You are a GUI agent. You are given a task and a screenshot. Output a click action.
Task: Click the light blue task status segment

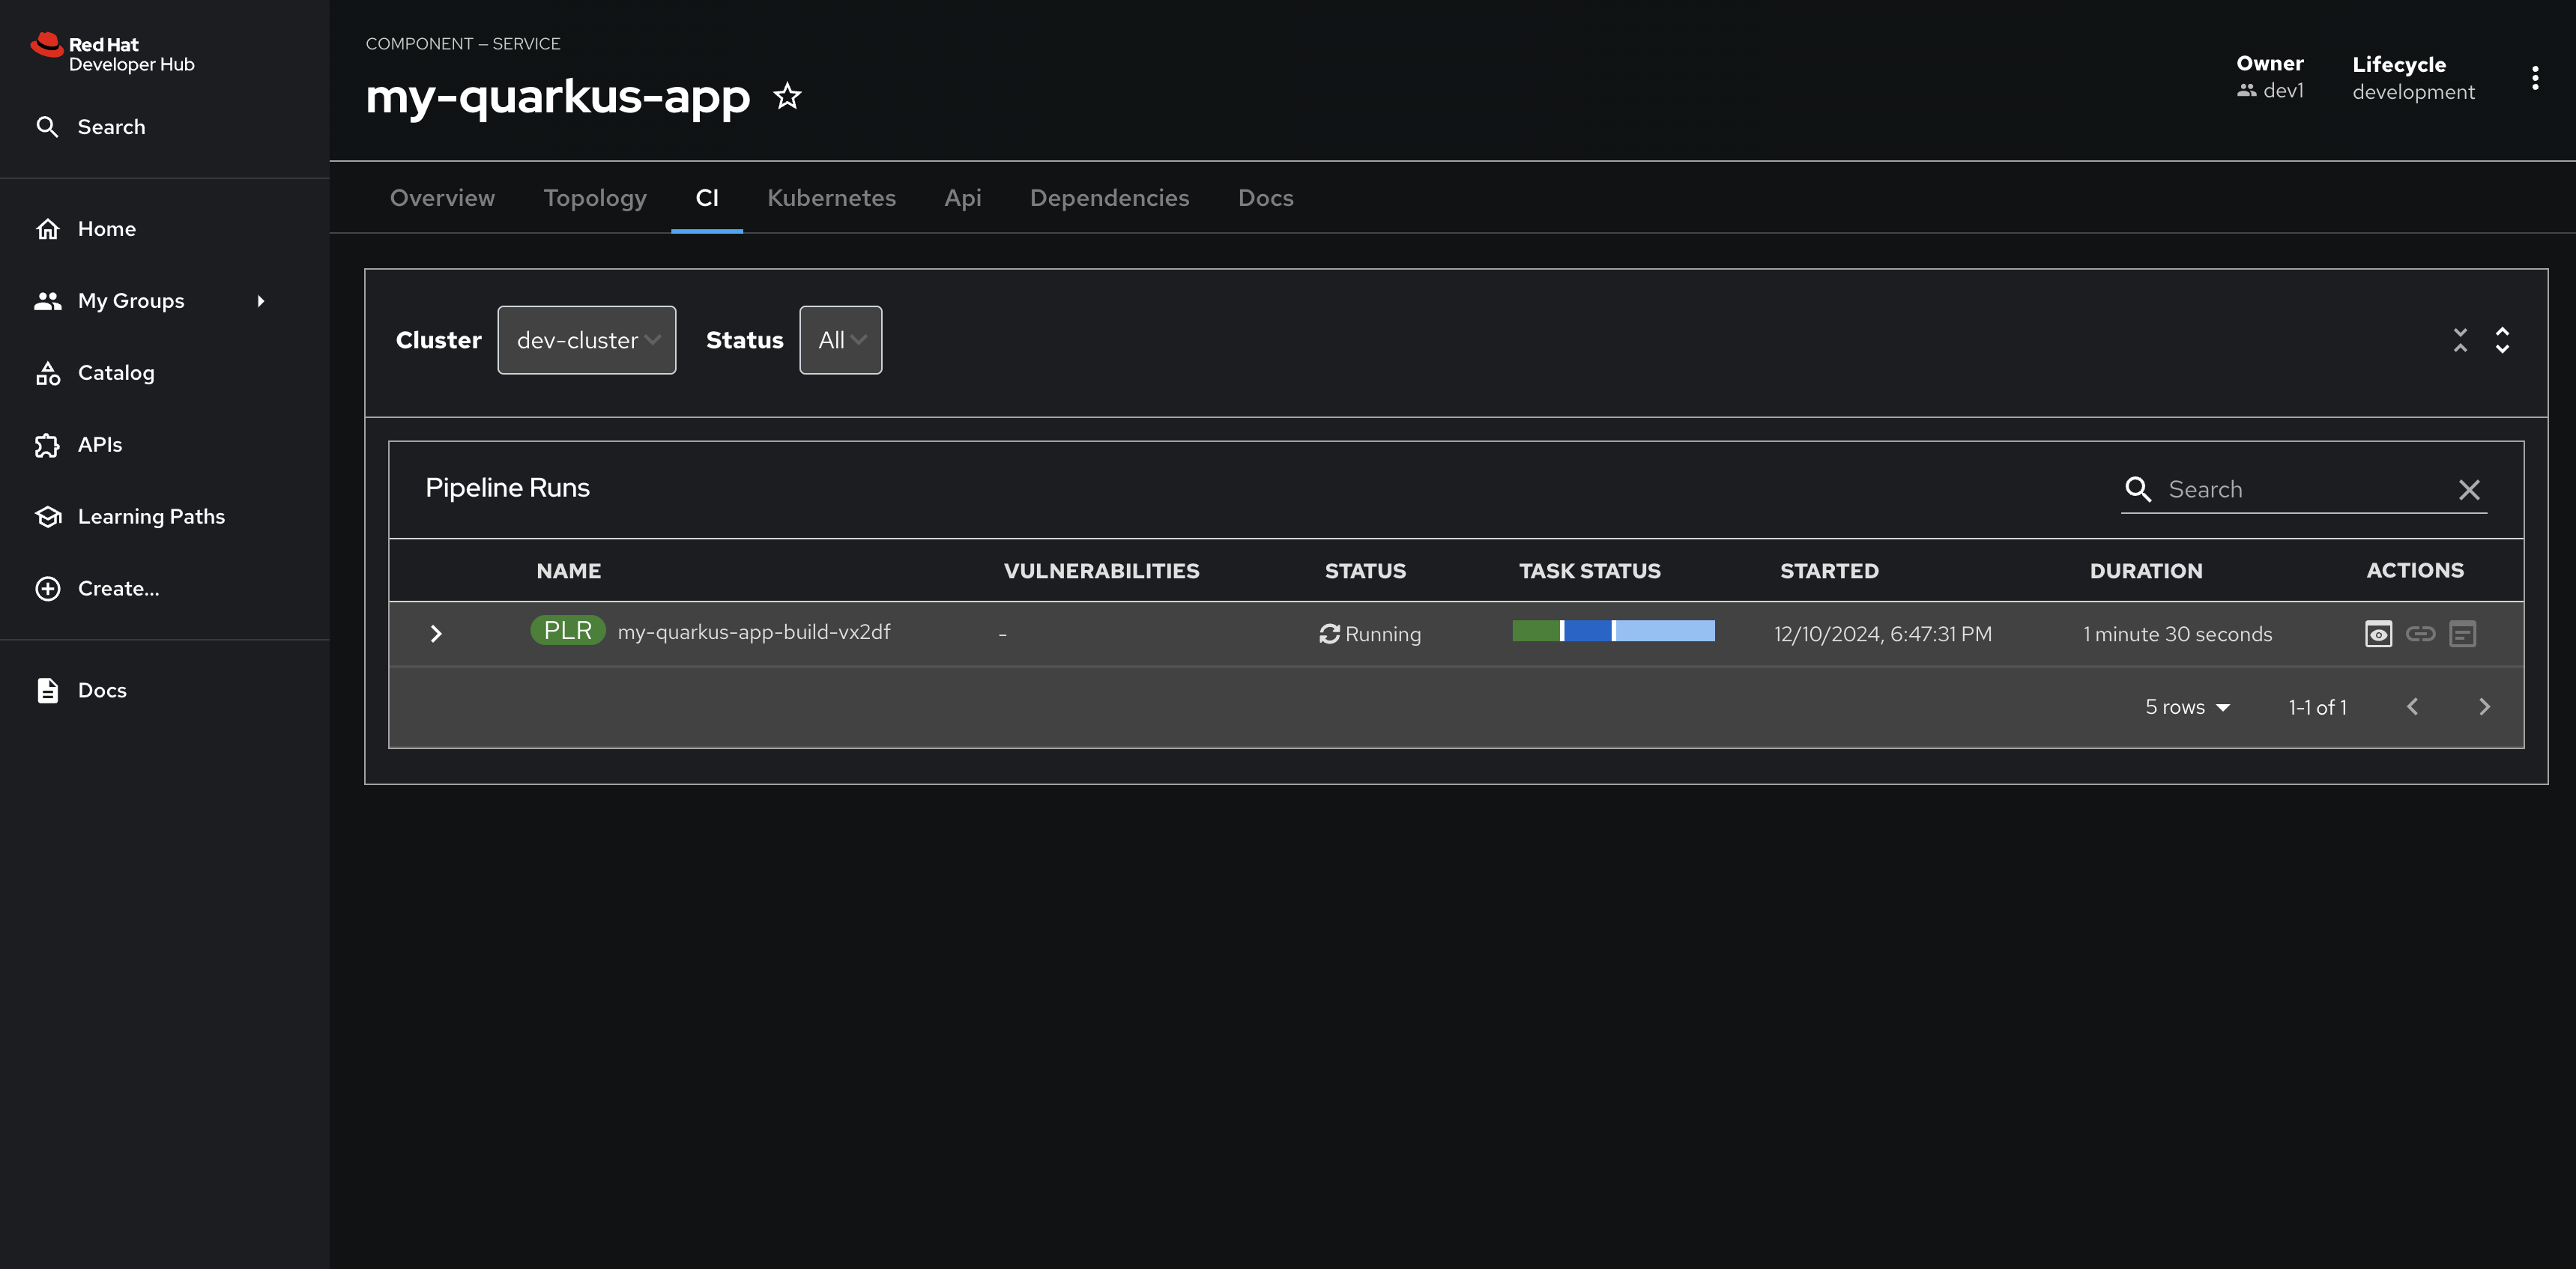(x=1665, y=631)
